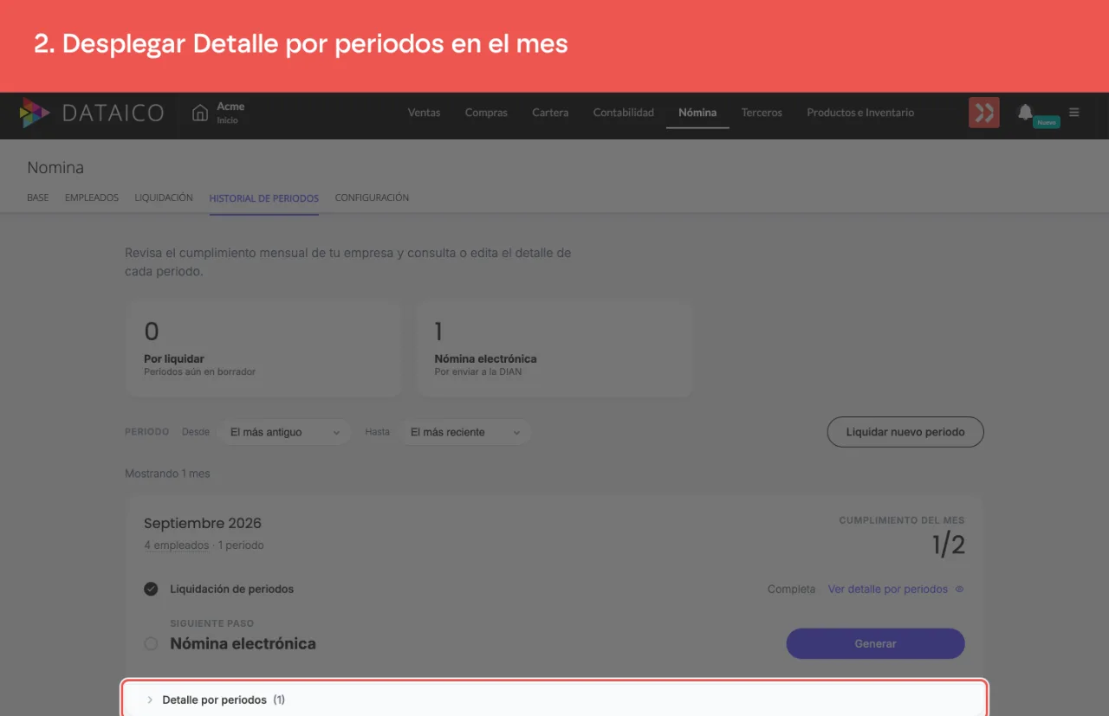Click the Nómina electrónica summary card
This screenshot has width=1109, height=716.
tap(554, 349)
